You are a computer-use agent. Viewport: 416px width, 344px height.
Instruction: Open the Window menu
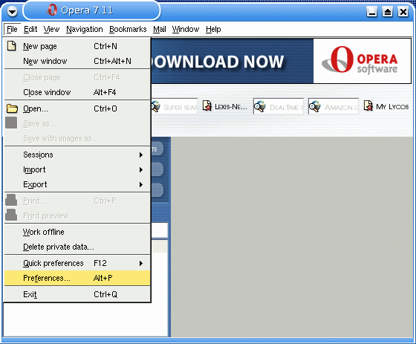pyautogui.click(x=186, y=29)
